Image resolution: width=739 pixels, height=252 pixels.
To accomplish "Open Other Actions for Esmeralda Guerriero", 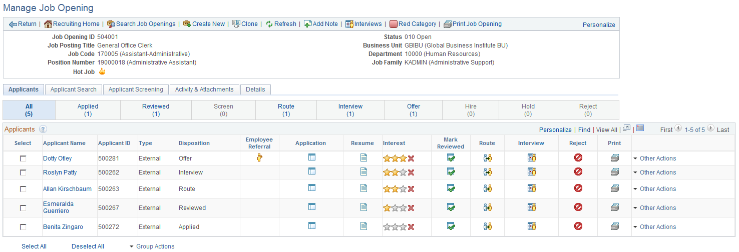I will point(654,208).
